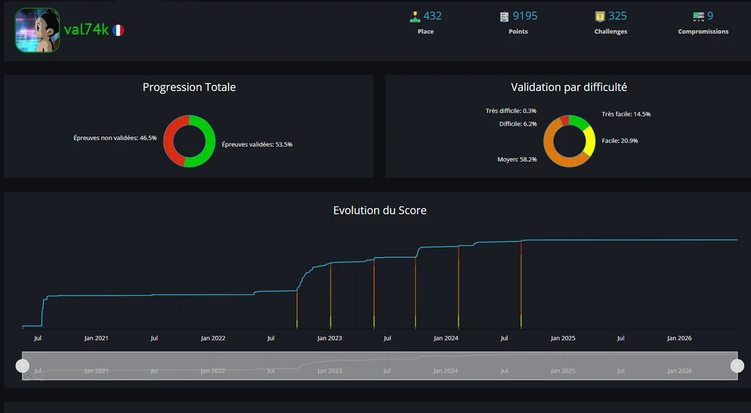Click the Jan 2025 axis label
The width and height of the screenshot is (751, 413).
tap(563, 338)
